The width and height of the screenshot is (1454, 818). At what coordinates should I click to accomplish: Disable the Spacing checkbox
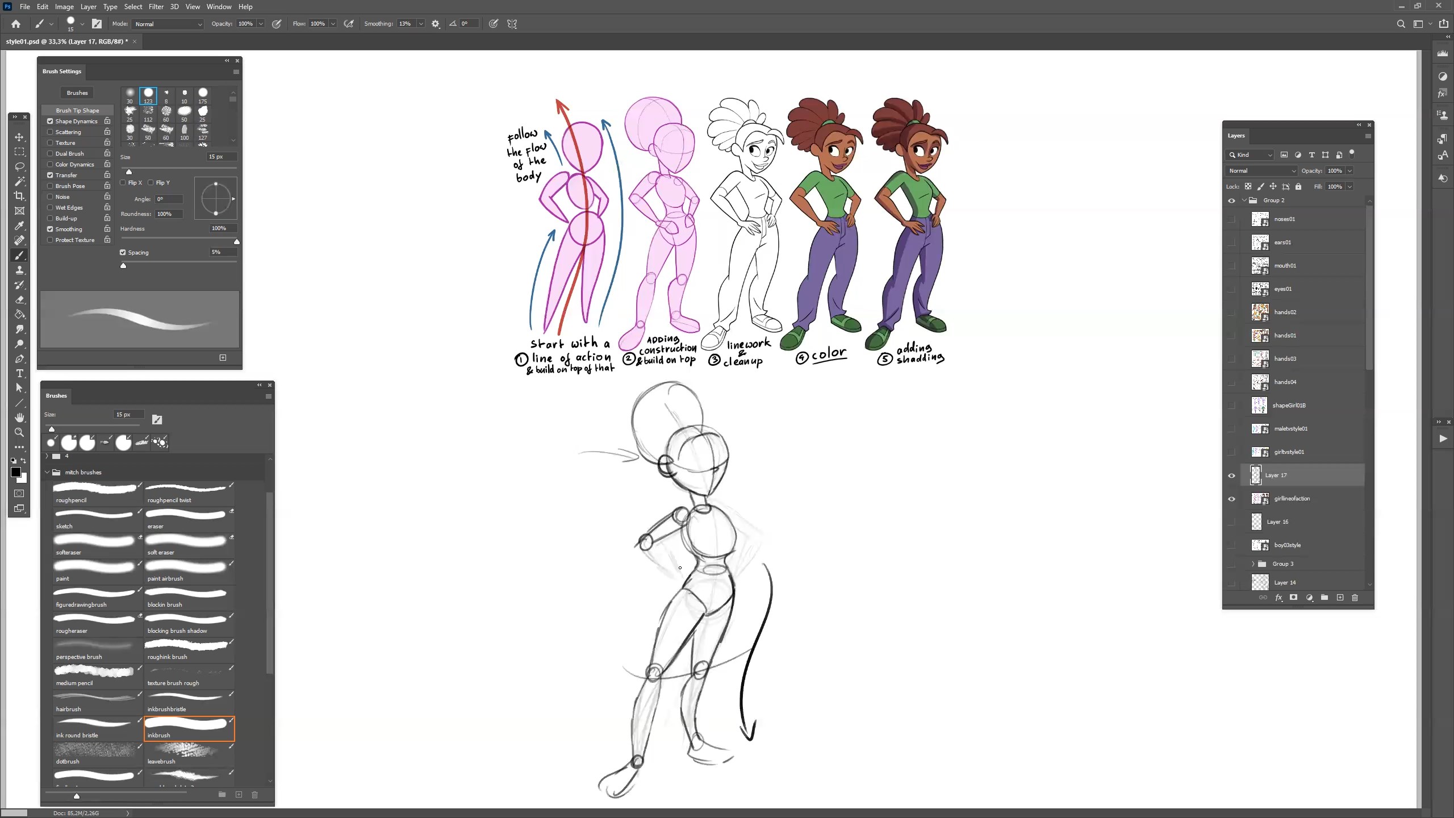(123, 252)
